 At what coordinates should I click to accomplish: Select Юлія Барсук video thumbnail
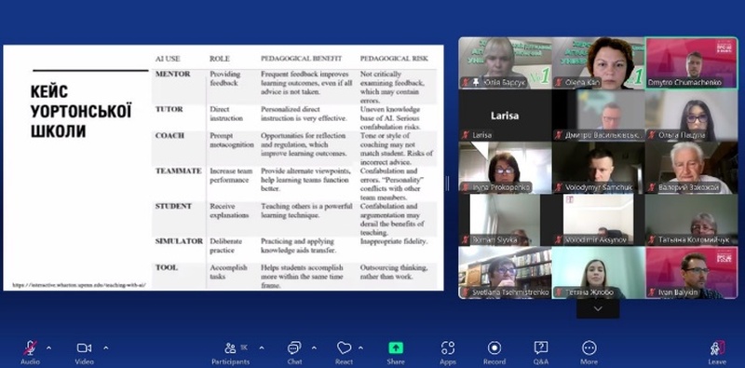pos(505,62)
